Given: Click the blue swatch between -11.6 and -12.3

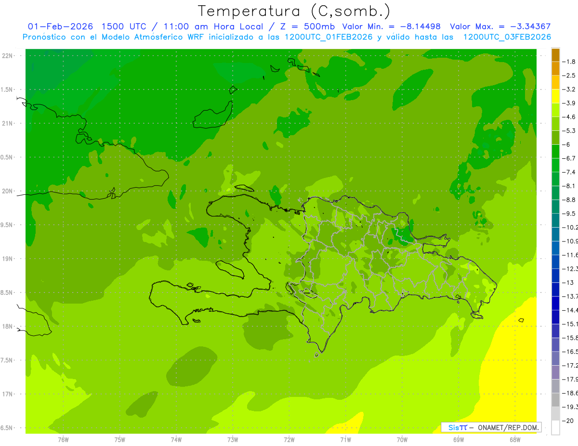Looking at the screenshot, I should pyautogui.click(x=555, y=262).
